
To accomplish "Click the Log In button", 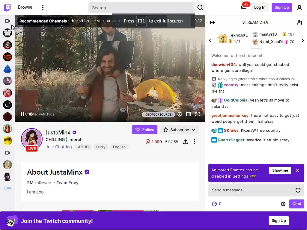I will pos(260,7).
